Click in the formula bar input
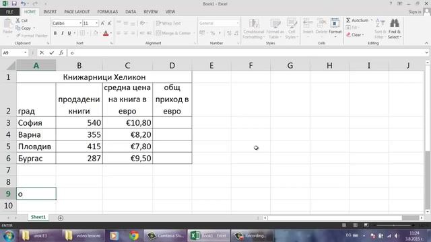 [x=246, y=52]
